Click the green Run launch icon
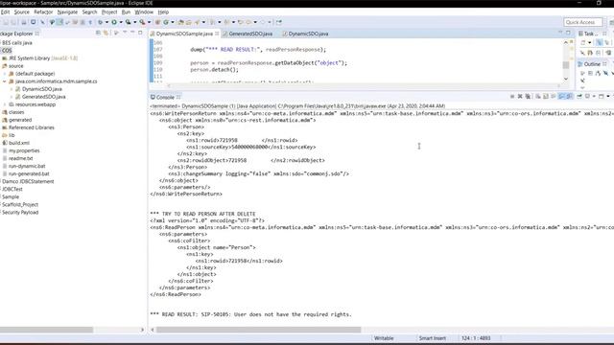 click(x=114, y=22)
